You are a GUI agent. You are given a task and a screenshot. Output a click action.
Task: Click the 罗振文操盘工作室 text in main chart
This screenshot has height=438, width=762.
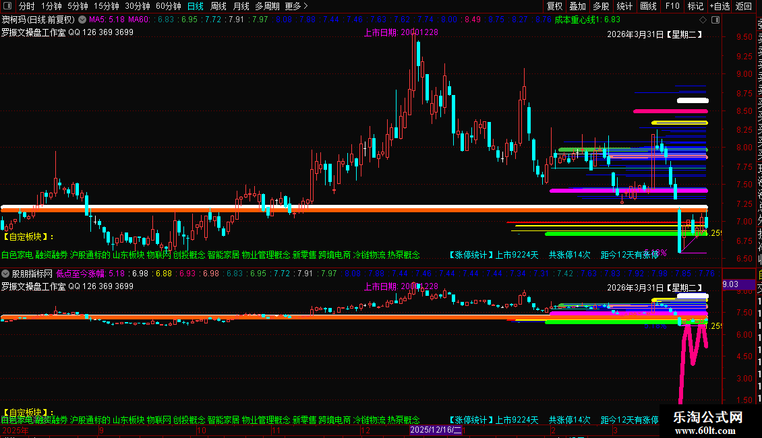(x=34, y=32)
